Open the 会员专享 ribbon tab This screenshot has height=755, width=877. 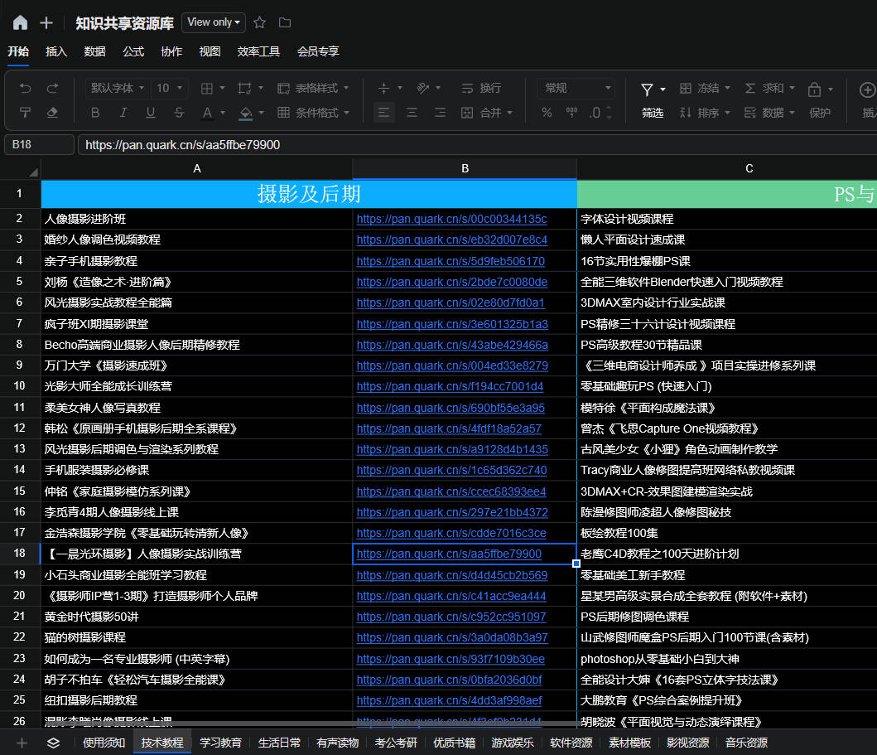[x=318, y=51]
